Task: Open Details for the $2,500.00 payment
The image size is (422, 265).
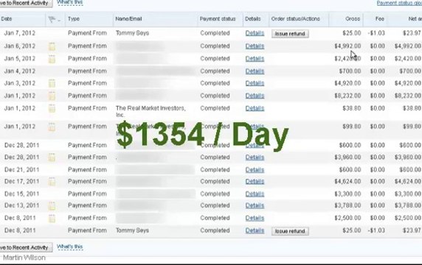Action: coord(255,218)
